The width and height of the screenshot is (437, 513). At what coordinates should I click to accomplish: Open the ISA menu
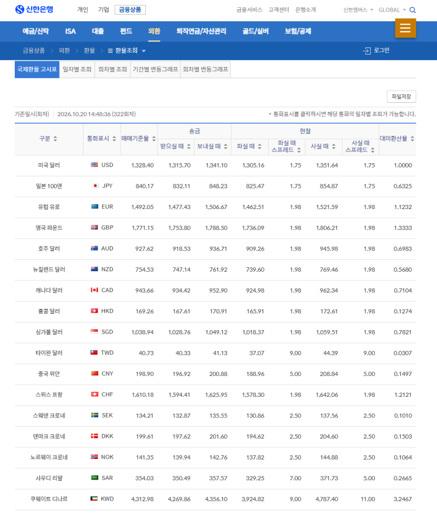pyautogui.click(x=70, y=32)
